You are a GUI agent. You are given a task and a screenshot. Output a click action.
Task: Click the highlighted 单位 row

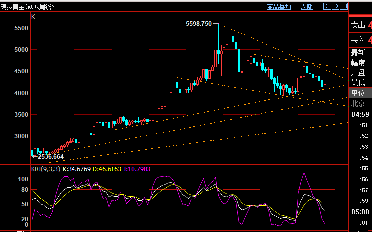tap(360, 93)
